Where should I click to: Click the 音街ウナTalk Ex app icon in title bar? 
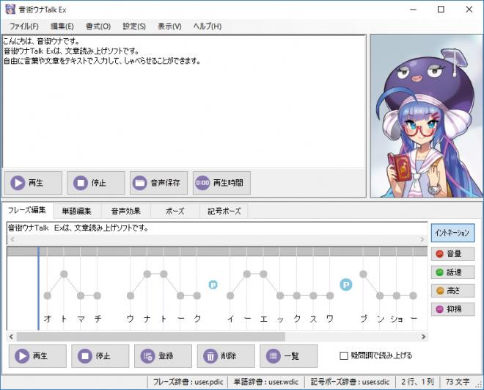point(10,10)
